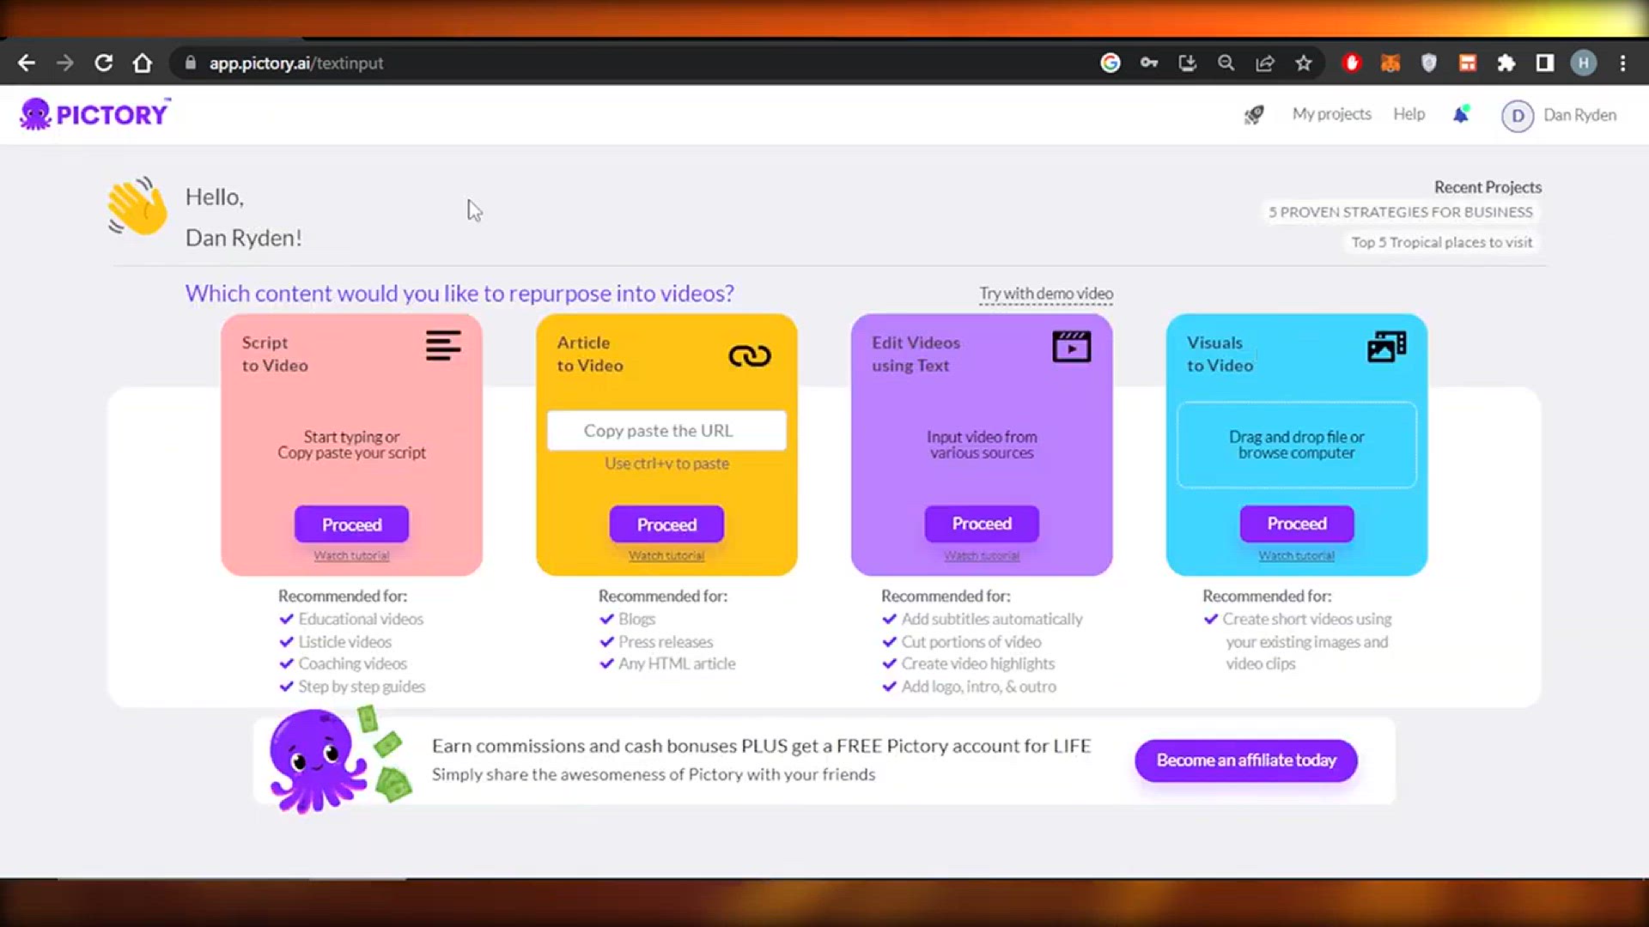Click Try with demo video link
Image resolution: width=1649 pixels, height=927 pixels.
pyautogui.click(x=1046, y=294)
